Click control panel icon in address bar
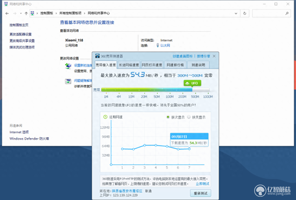This screenshot has height=200, width=296. pyautogui.click(x=33, y=13)
